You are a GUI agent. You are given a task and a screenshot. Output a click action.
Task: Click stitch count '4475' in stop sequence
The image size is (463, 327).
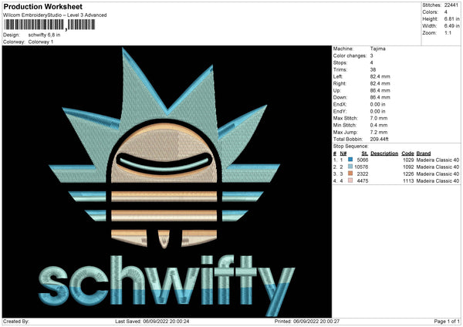pos(363,181)
